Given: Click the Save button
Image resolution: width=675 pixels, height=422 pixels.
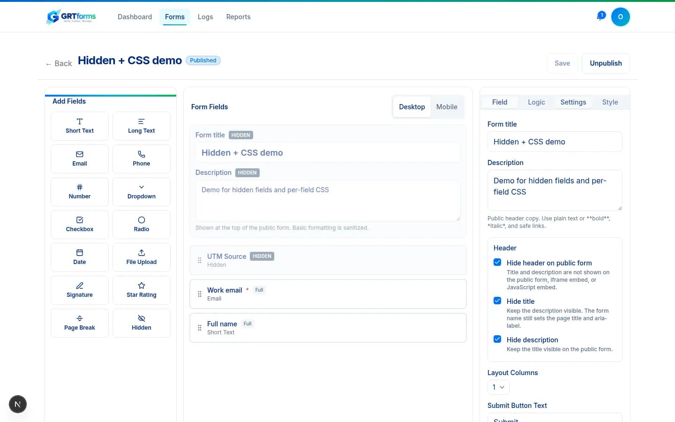Looking at the screenshot, I should click(562, 63).
